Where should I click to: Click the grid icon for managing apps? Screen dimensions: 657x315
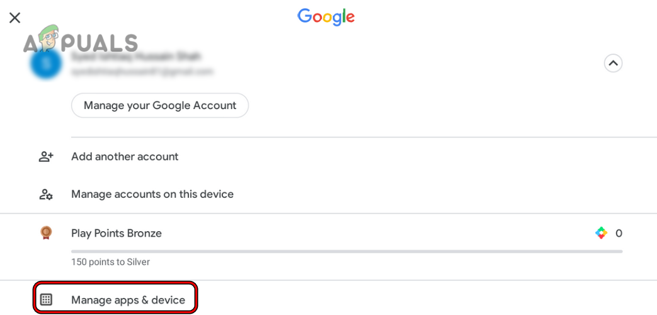(x=46, y=300)
